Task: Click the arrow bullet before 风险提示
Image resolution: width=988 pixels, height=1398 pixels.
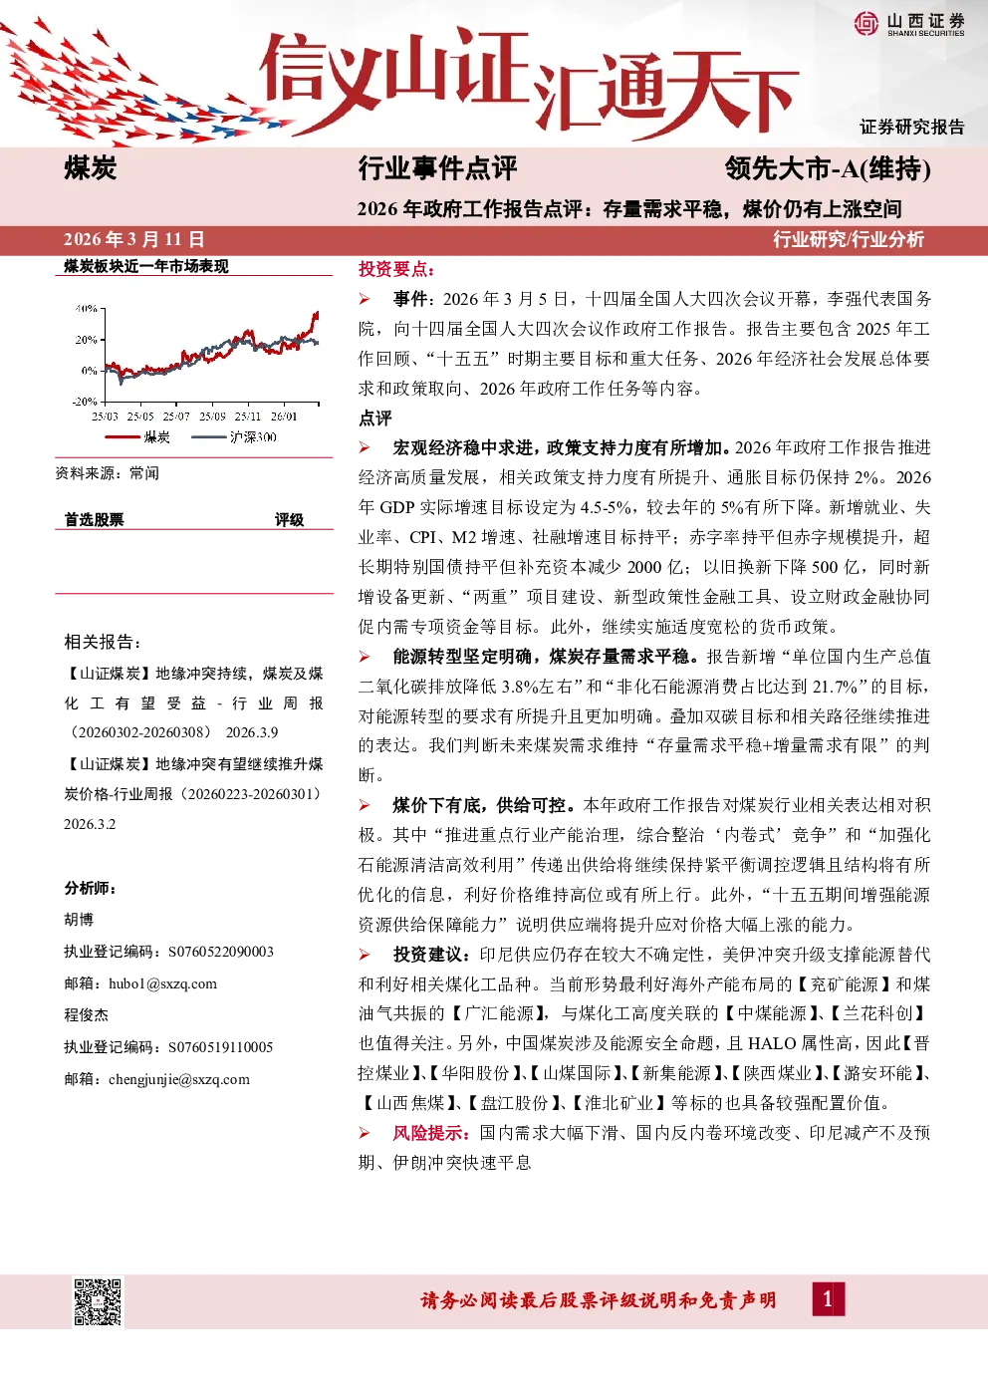Action: coord(365,1133)
